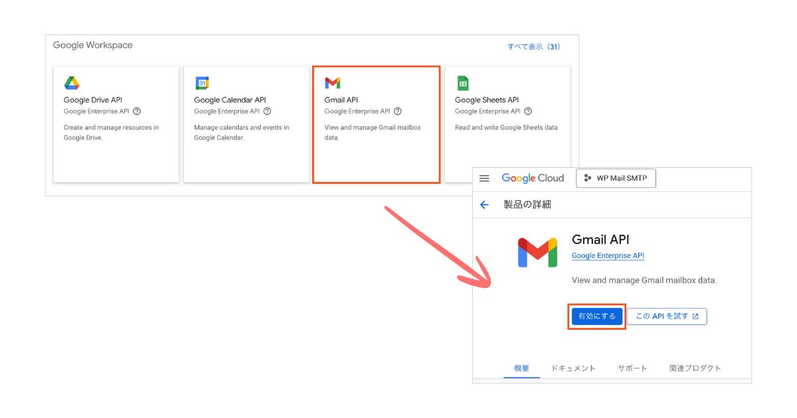797x418 pixels.
Task: Click the この API を試す button
Action: click(x=667, y=316)
